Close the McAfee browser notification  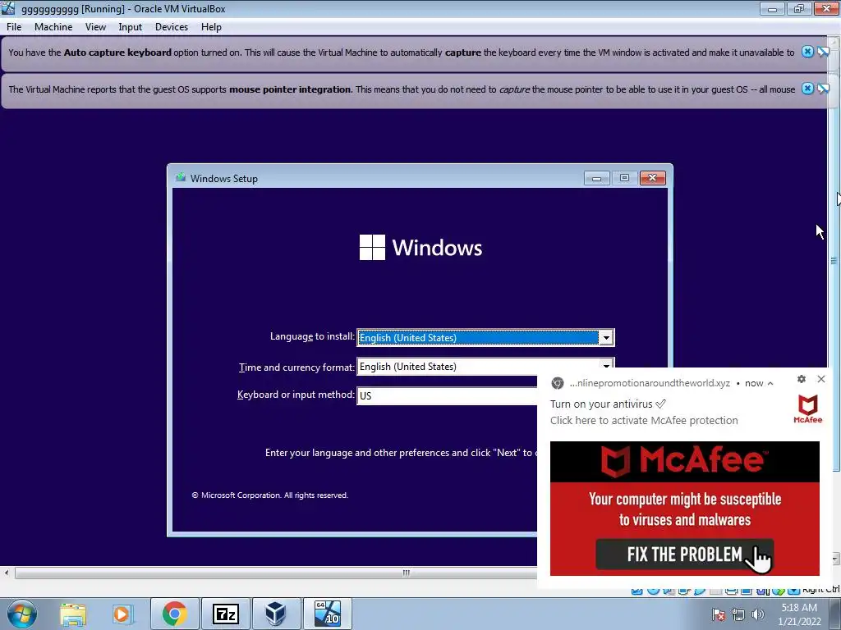821,379
